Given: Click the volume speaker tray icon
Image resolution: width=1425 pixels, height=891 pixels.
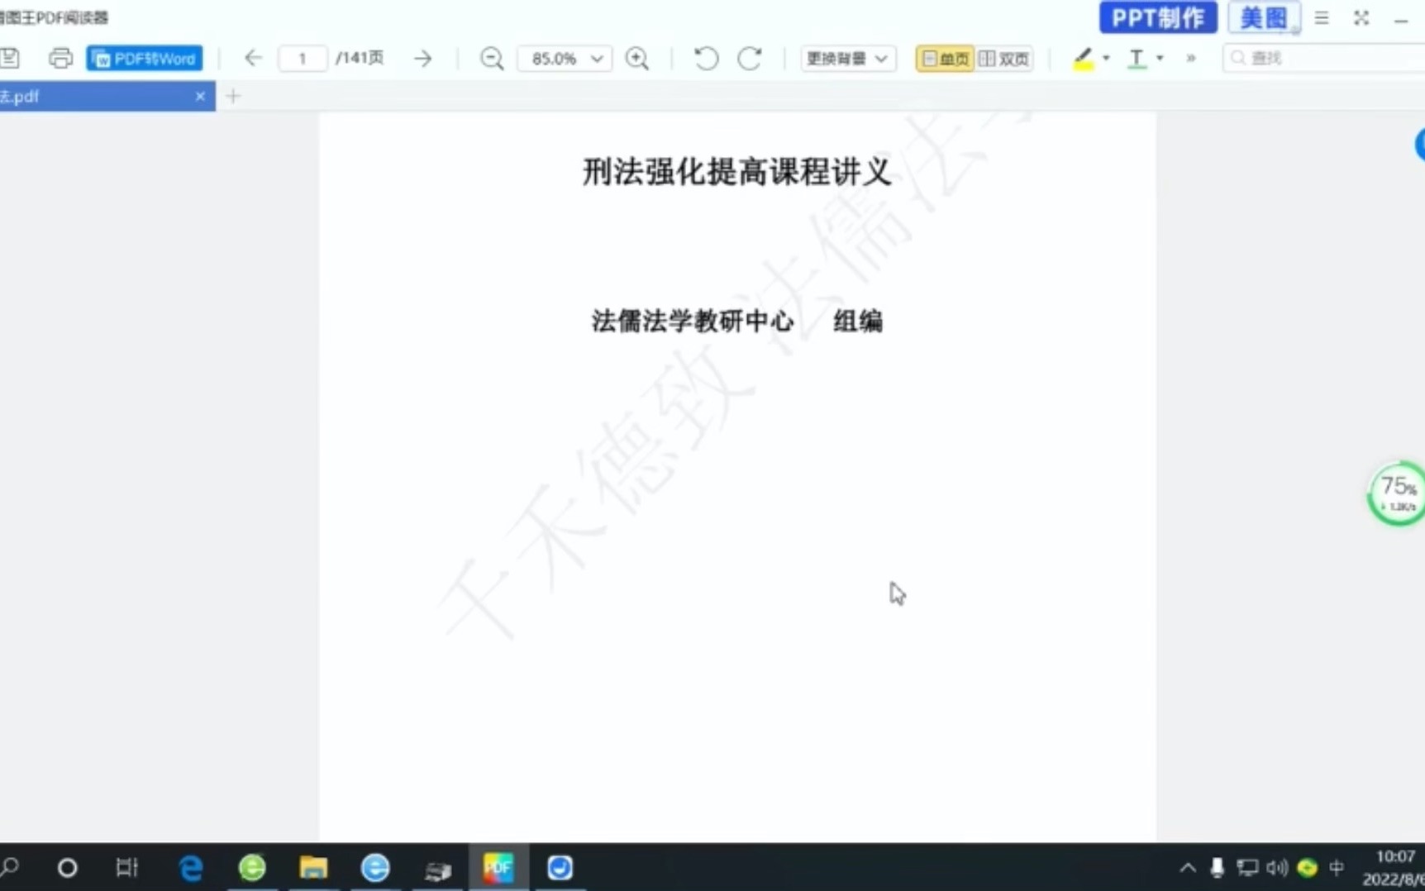Looking at the screenshot, I should [x=1277, y=867].
